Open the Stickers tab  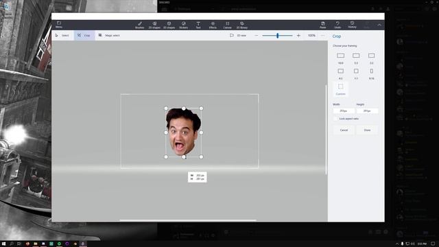point(184,25)
